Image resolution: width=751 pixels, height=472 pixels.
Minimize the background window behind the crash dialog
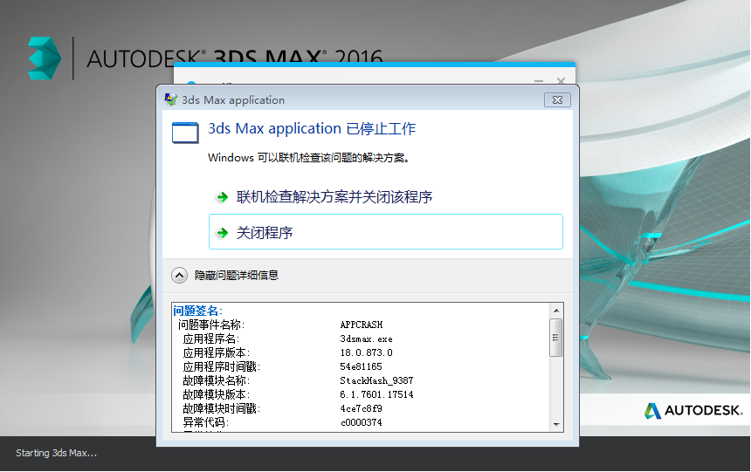(x=539, y=81)
